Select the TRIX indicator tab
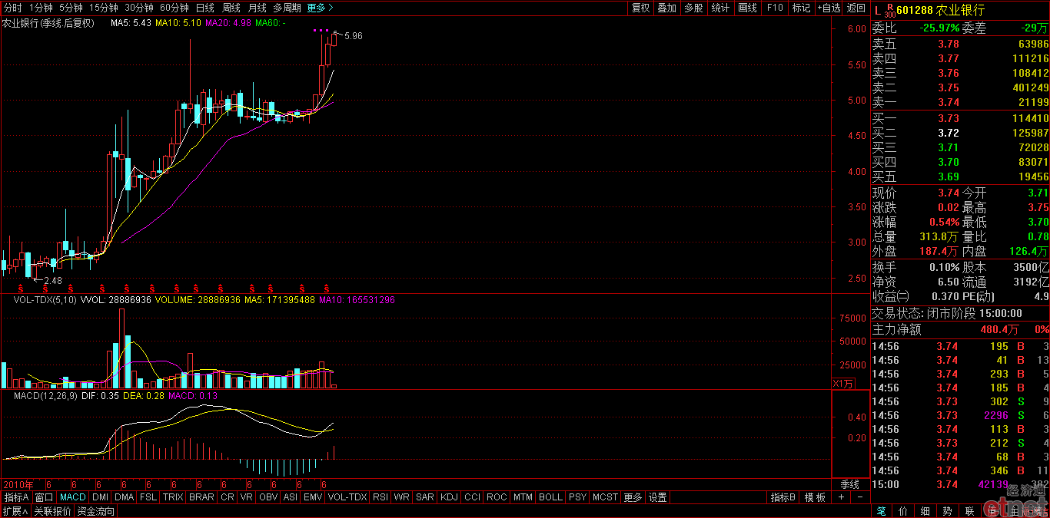The height and width of the screenshot is (518, 1050). click(173, 497)
